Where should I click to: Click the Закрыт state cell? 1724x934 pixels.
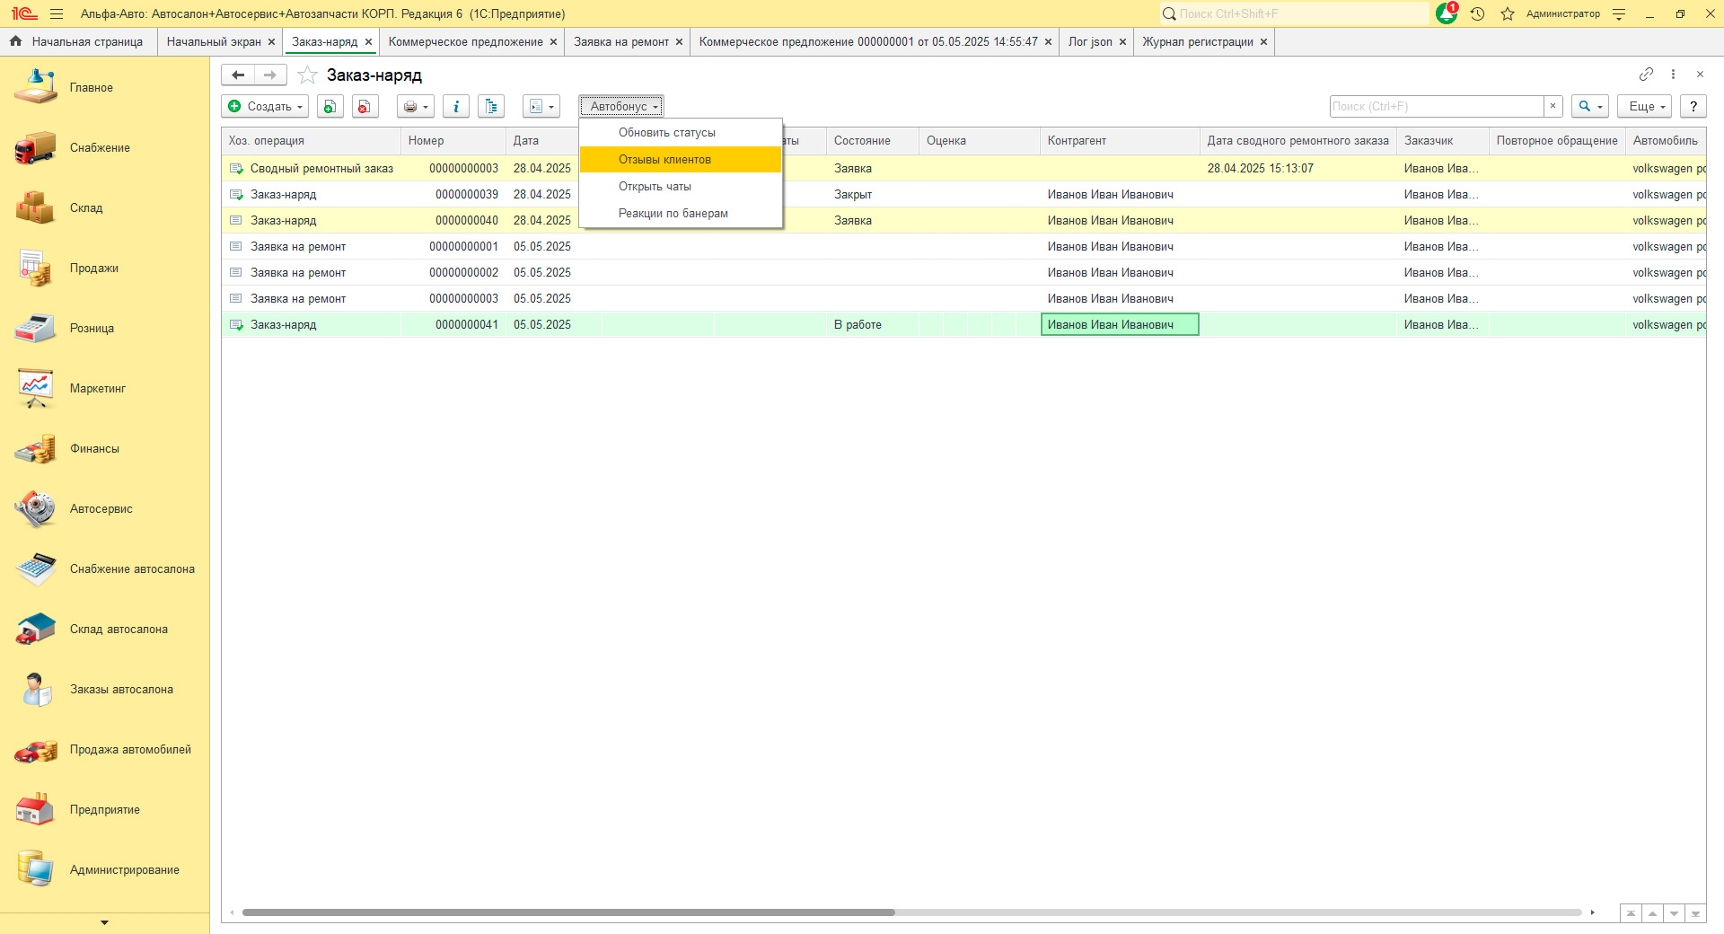(x=872, y=194)
